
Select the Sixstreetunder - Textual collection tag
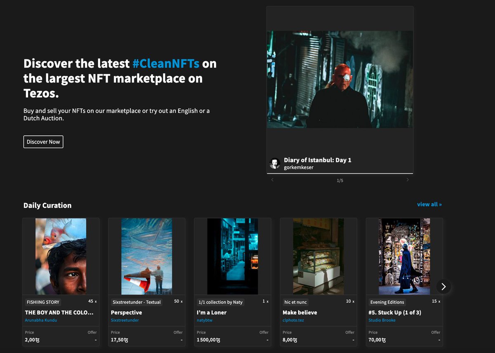point(137,302)
